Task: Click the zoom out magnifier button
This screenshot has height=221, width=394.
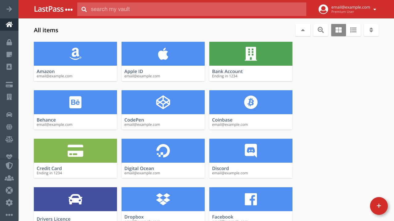Action: click(321, 30)
